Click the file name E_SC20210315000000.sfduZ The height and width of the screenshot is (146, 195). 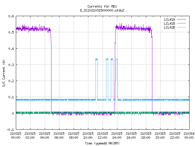point(102,10)
